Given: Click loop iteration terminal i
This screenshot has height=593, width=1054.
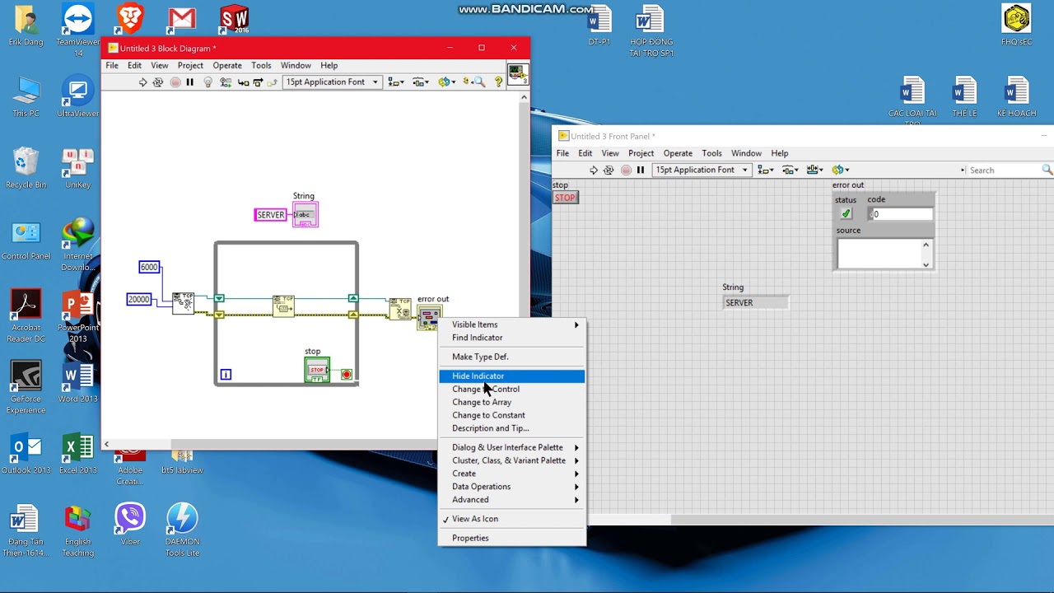Looking at the screenshot, I should tap(226, 375).
